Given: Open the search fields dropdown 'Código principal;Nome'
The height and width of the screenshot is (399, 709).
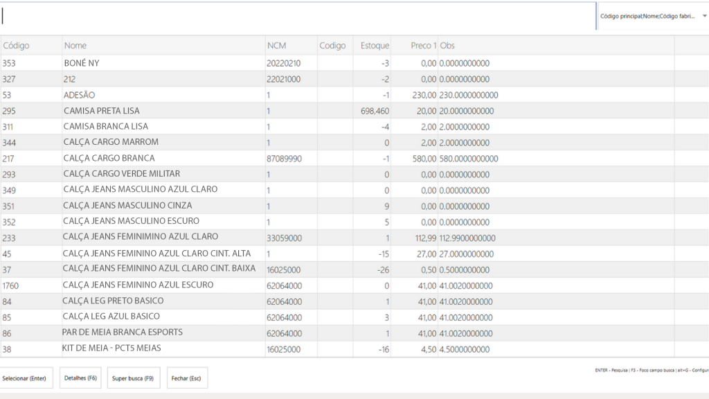Looking at the screenshot, I should [652, 16].
